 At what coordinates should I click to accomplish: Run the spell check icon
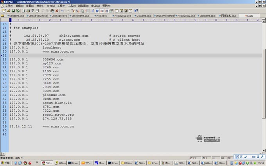tap(33, 11)
